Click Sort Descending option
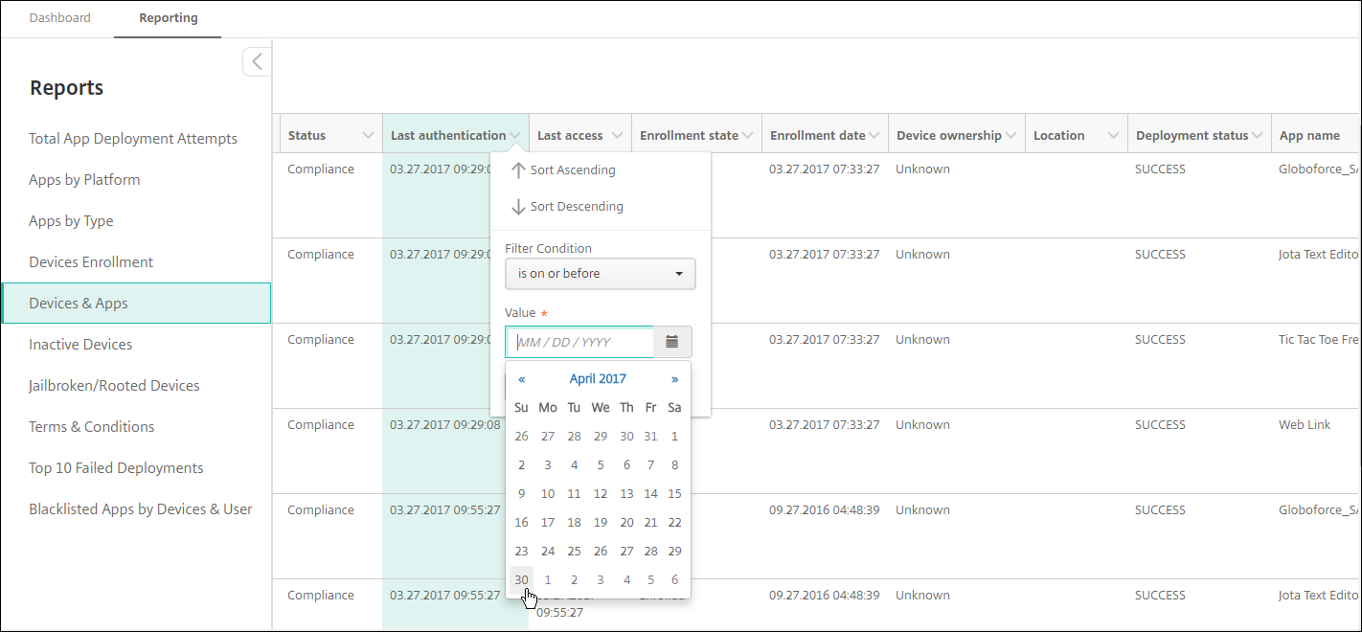The height and width of the screenshot is (632, 1362). click(576, 207)
